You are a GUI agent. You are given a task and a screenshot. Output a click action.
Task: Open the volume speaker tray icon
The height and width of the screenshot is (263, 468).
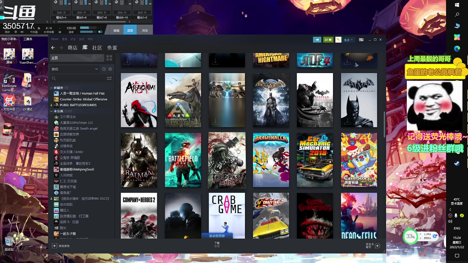coord(450,221)
